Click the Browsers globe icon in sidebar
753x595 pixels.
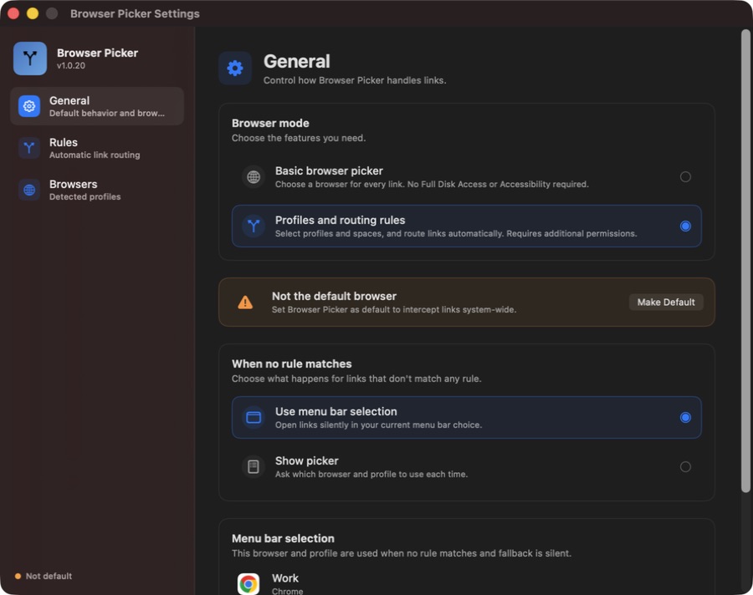click(x=29, y=190)
